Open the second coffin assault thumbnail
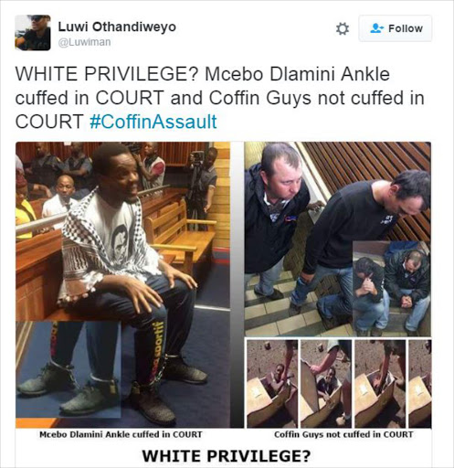The width and height of the screenshot is (454, 468). pyautogui.click(x=326, y=384)
